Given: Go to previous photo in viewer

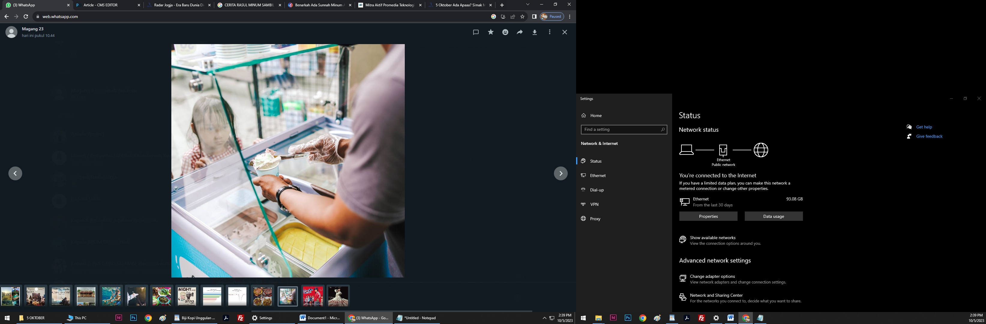Looking at the screenshot, I should 15,173.
